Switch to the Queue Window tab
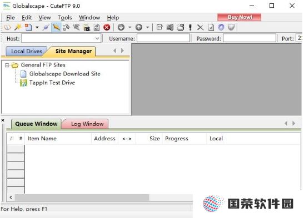The width and height of the screenshot is (304, 218). click(36, 124)
